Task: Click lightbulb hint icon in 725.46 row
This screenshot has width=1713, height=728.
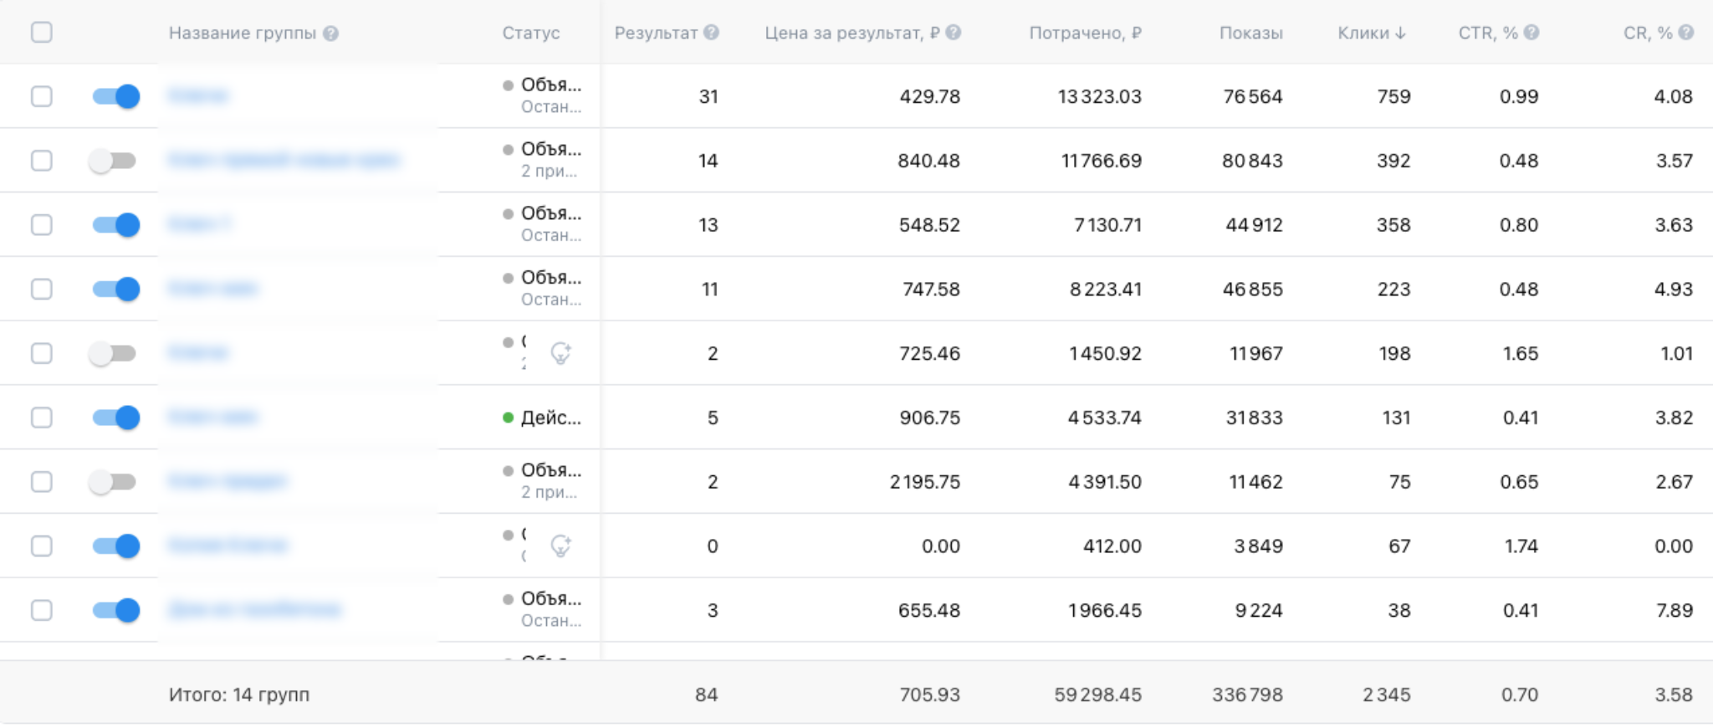Action: (560, 353)
